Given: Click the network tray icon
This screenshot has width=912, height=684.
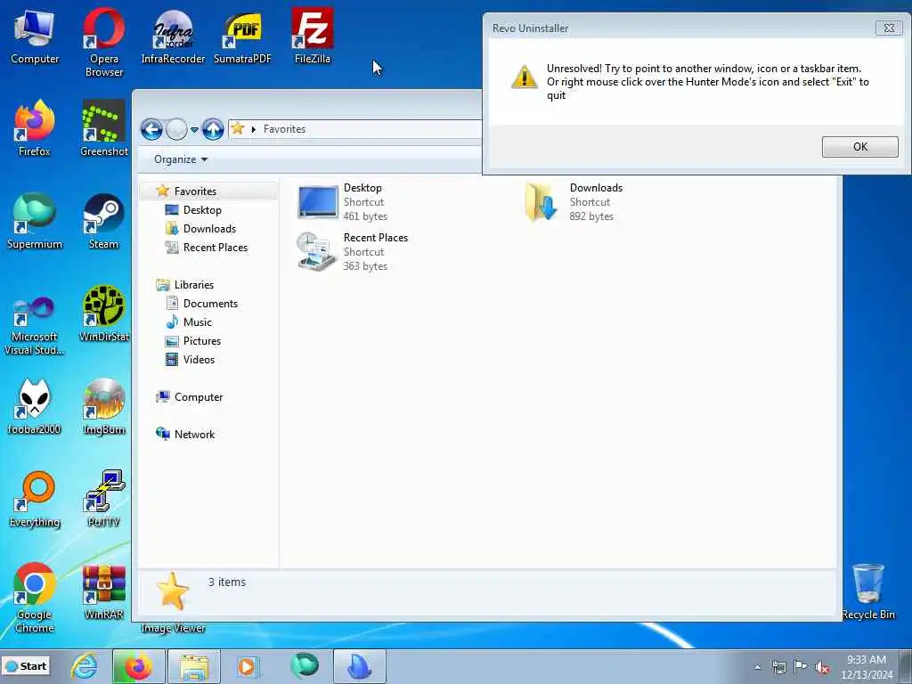Looking at the screenshot, I should point(778,668).
